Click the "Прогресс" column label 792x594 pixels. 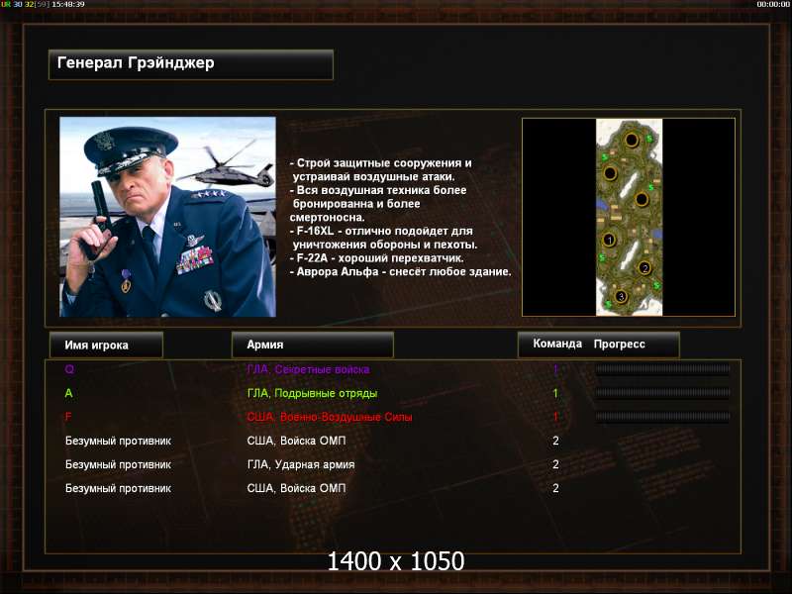tap(620, 344)
